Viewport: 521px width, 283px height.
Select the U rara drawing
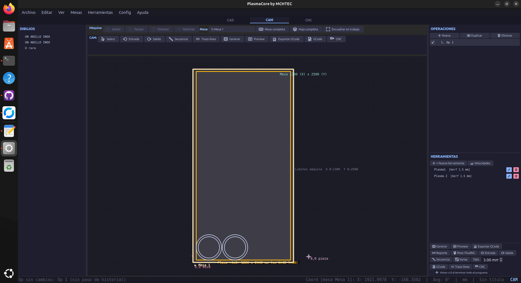(30, 48)
